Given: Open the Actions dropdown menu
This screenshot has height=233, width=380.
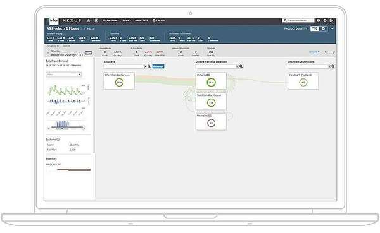Looking at the screenshot, I should (x=314, y=52).
